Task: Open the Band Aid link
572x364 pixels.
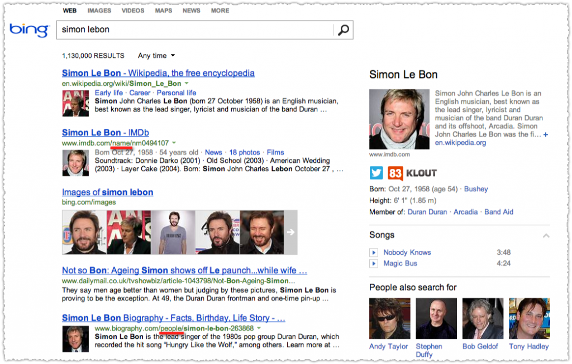Action: pyautogui.click(x=499, y=212)
